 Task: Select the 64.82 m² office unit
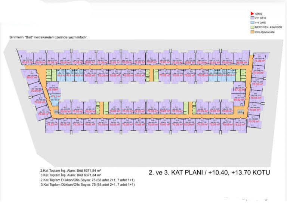tap(238, 100)
